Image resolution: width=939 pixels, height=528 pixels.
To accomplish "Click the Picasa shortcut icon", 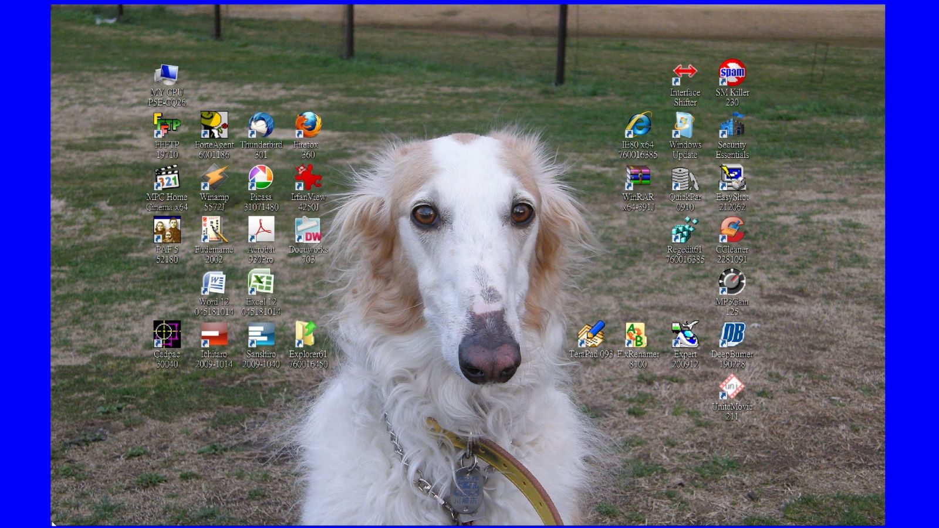I will coord(261,178).
